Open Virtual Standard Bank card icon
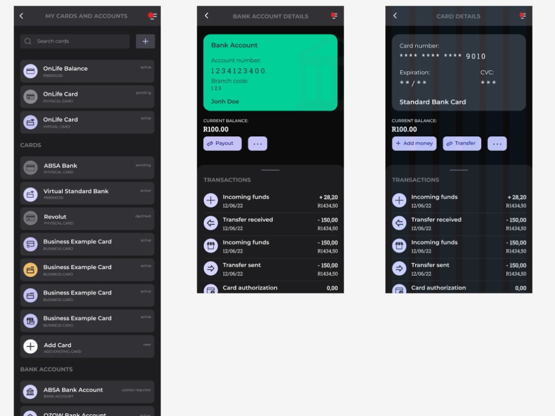Image resolution: width=555 pixels, height=416 pixels. [31, 194]
